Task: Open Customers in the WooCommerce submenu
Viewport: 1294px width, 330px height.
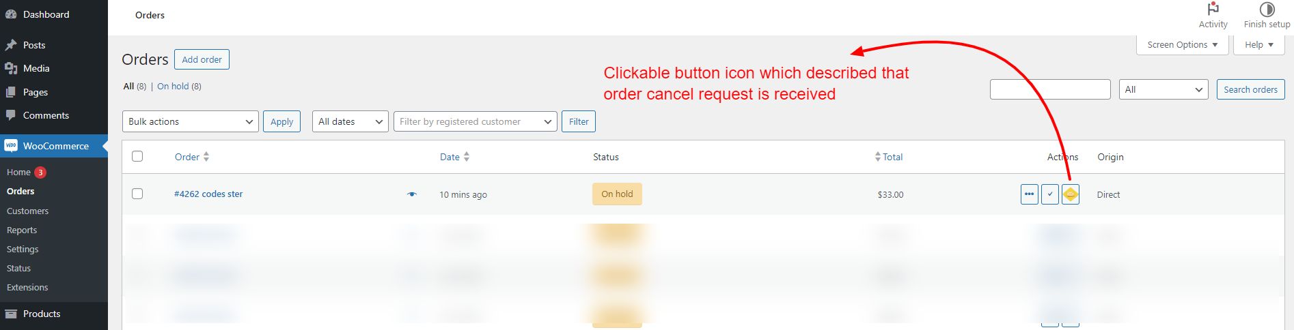Action: tap(28, 211)
